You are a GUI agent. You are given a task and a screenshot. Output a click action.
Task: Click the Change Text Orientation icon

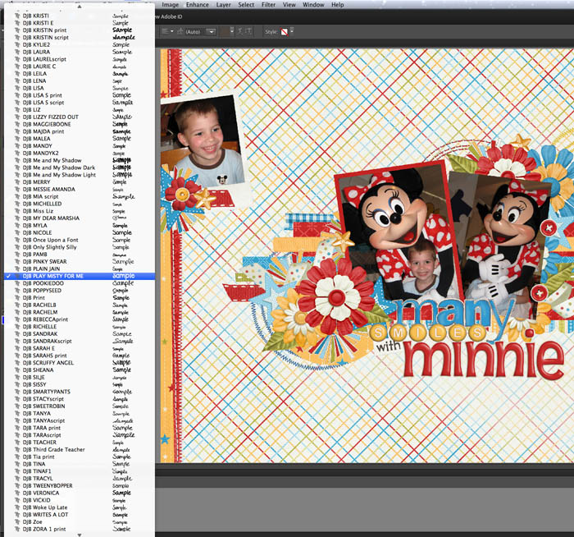click(x=248, y=31)
